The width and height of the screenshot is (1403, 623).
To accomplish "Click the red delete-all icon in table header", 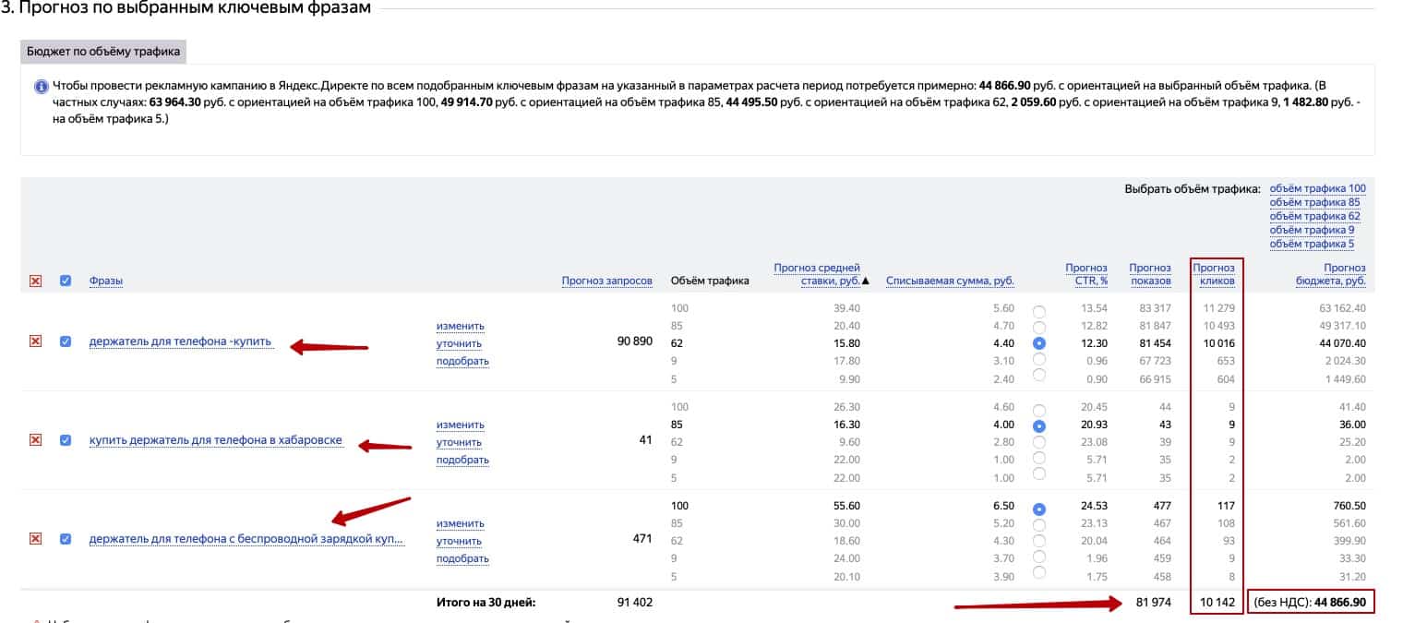I will tap(36, 281).
